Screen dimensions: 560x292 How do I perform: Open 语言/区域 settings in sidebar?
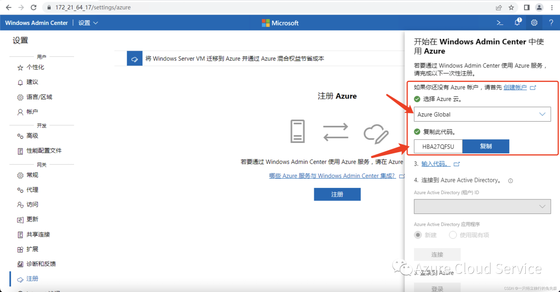pyautogui.click(x=39, y=97)
